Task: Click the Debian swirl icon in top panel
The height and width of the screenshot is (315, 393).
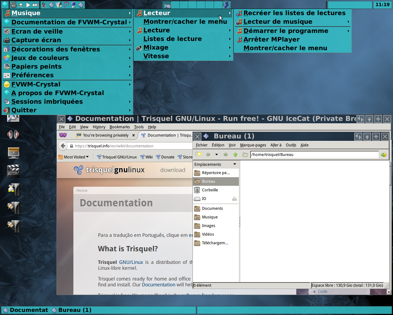Action: [66, 5]
